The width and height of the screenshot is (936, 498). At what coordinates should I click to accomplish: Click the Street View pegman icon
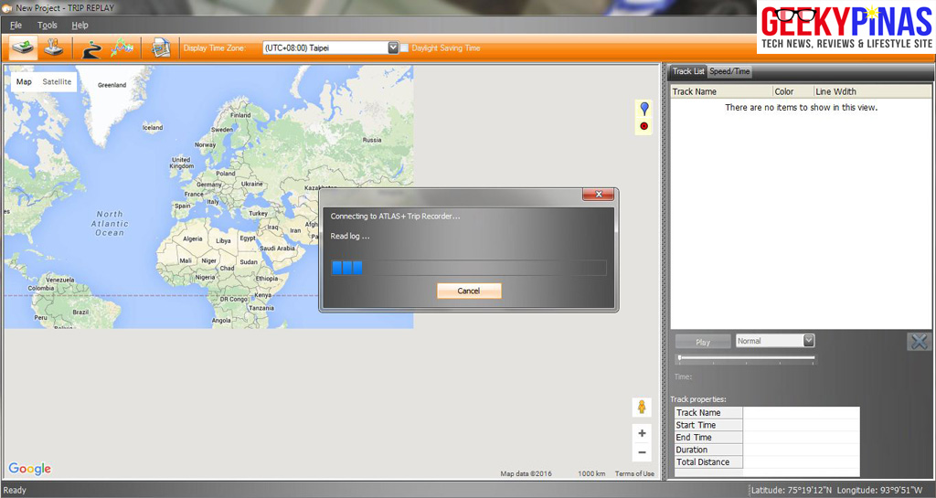pyautogui.click(x=642, y=408)
